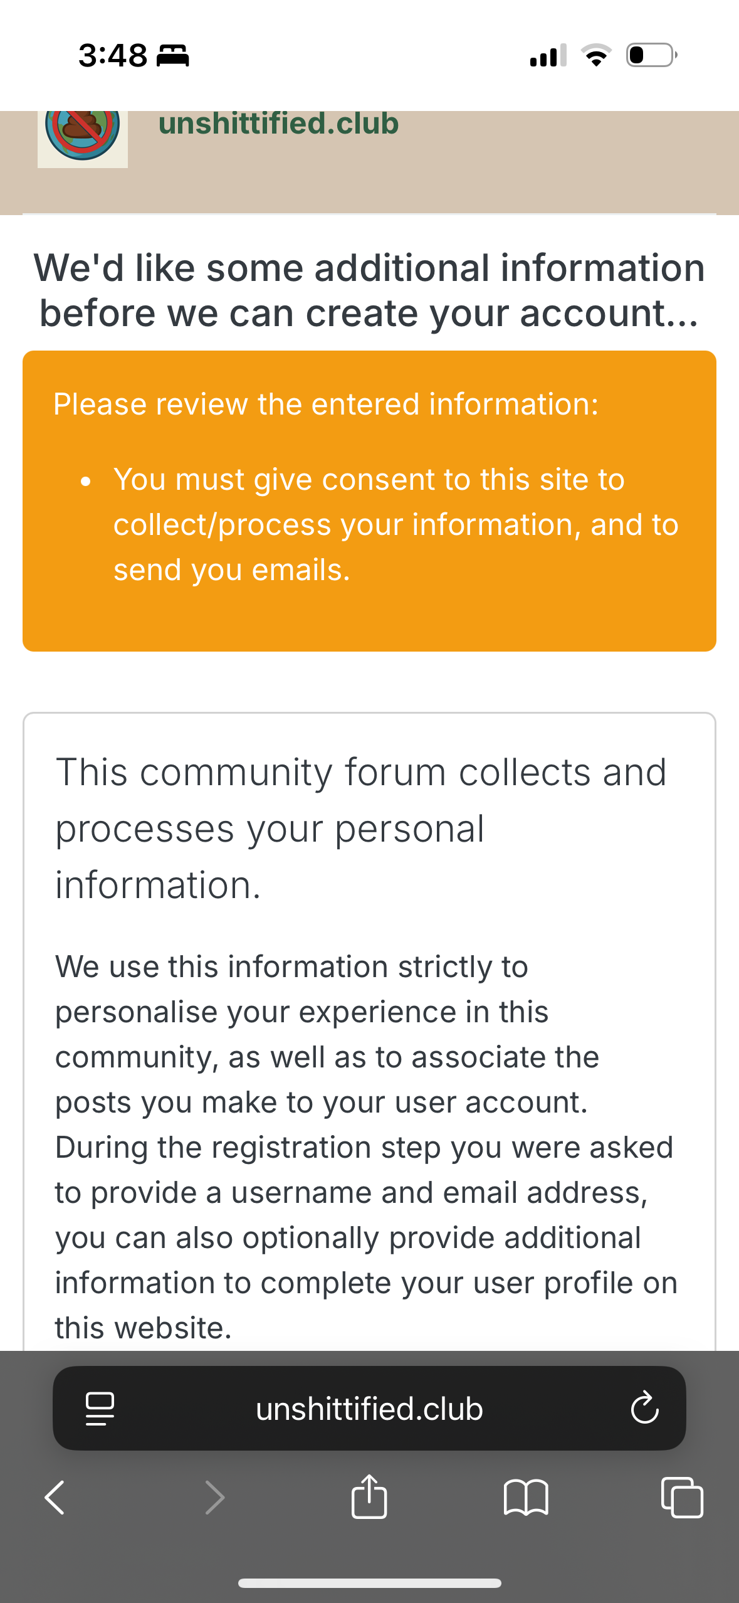Tap the Safari forward arrow

point(214,1498)
